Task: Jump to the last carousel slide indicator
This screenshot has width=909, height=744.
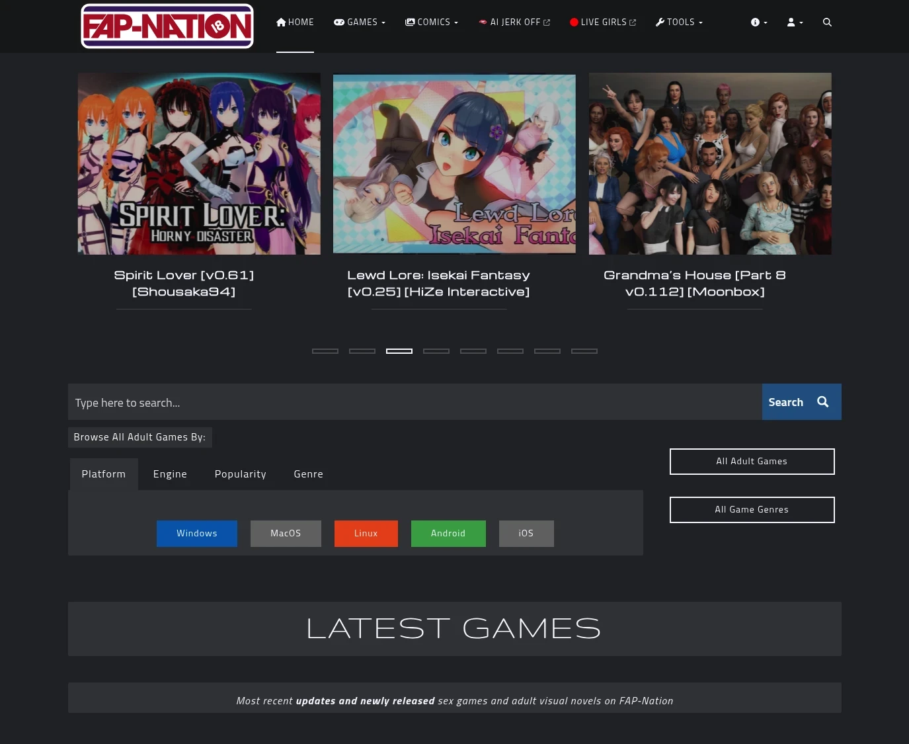Action: [584, 351]
